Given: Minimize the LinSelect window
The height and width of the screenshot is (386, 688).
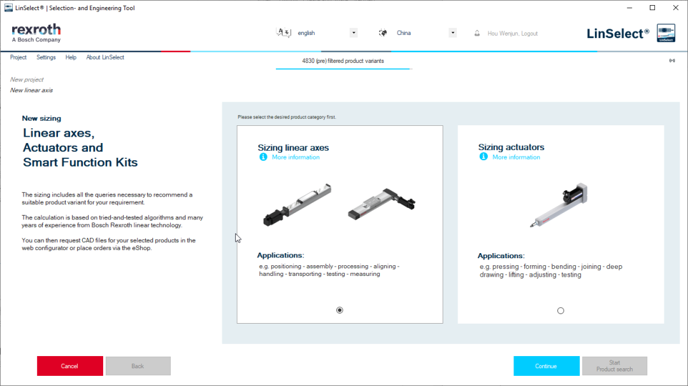Looking at the screenshot, I should click(x=629, y=8).
